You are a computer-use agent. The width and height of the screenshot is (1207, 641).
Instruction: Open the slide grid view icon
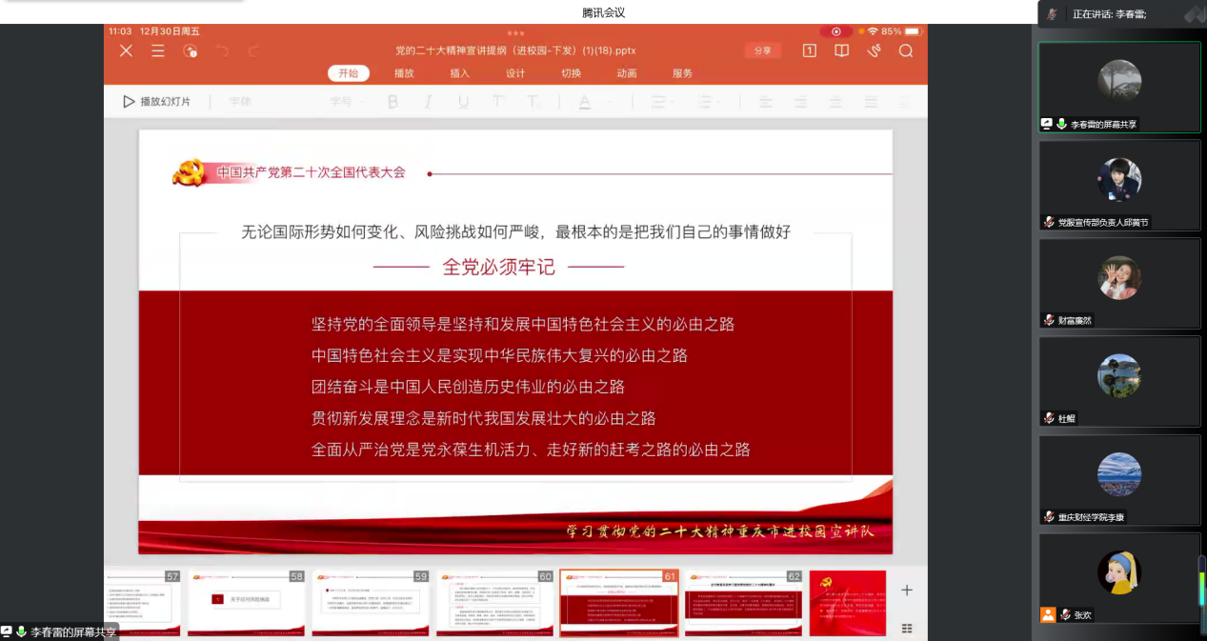click(906, 628)
